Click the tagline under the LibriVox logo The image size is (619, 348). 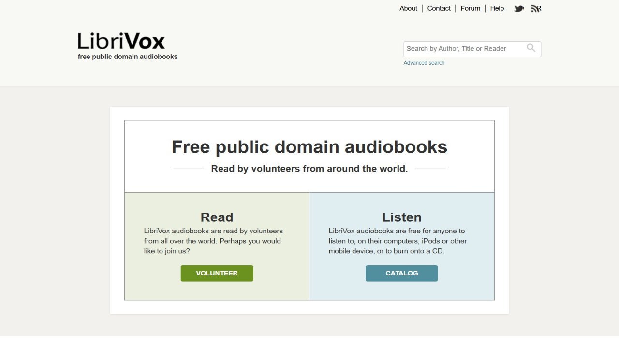click(x=128, y=57)
